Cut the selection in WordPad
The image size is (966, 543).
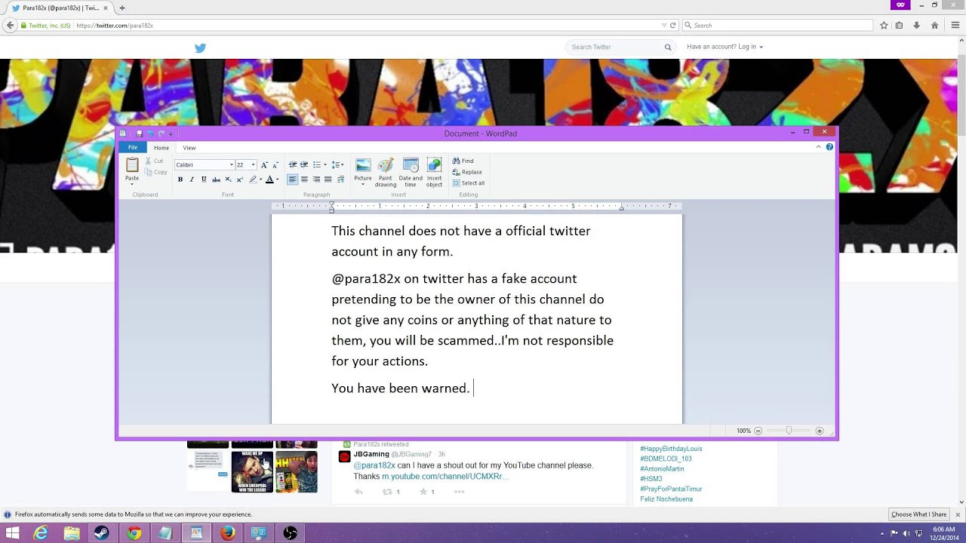click(x=154, y=161)
